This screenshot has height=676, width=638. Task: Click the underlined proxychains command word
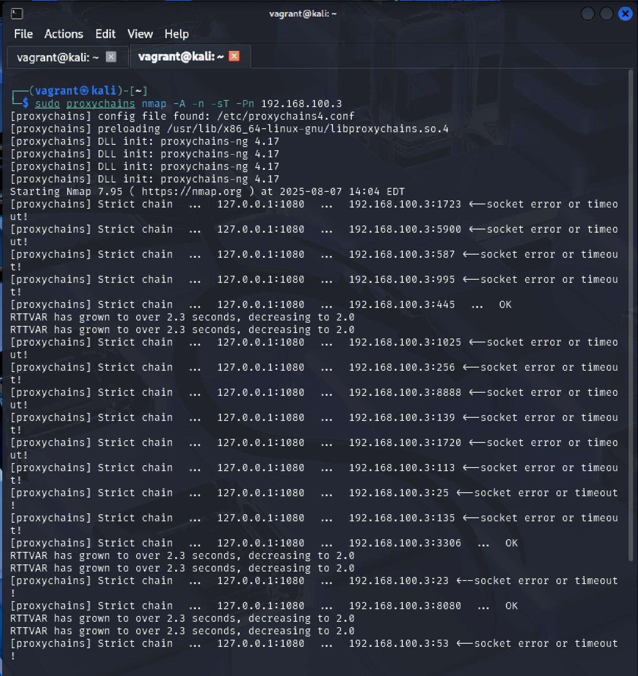click(100, 104)
